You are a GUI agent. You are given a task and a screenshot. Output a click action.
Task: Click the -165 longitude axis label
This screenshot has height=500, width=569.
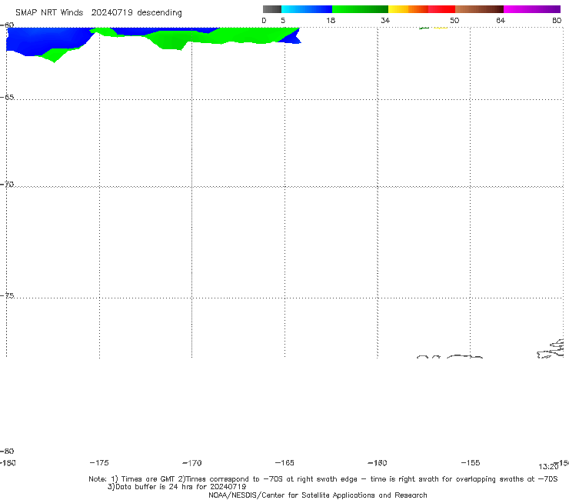[x=284, y=462]
